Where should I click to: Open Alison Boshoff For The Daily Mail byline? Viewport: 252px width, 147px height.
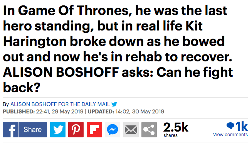point(60,104)
